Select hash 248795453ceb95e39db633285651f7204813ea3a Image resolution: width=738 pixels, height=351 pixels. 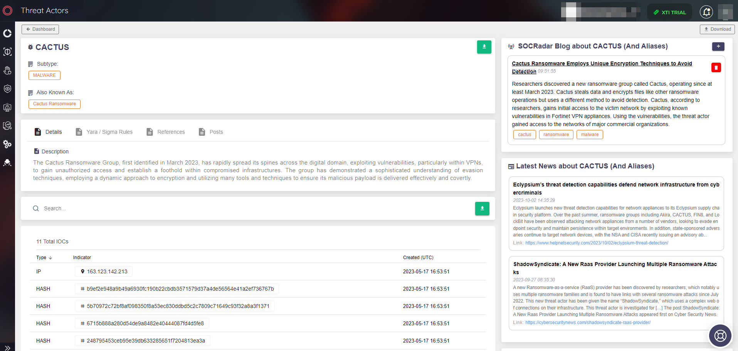click(143, 341)
